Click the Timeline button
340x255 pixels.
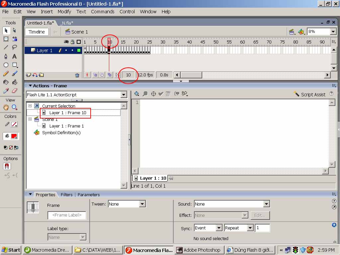pos(37,32)
